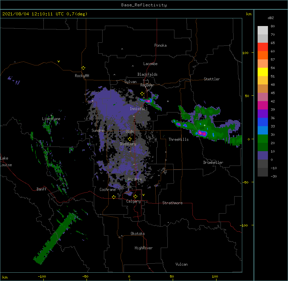288x281 pixels.
Task: Select the Airdrie label
Action: point(135,179)
